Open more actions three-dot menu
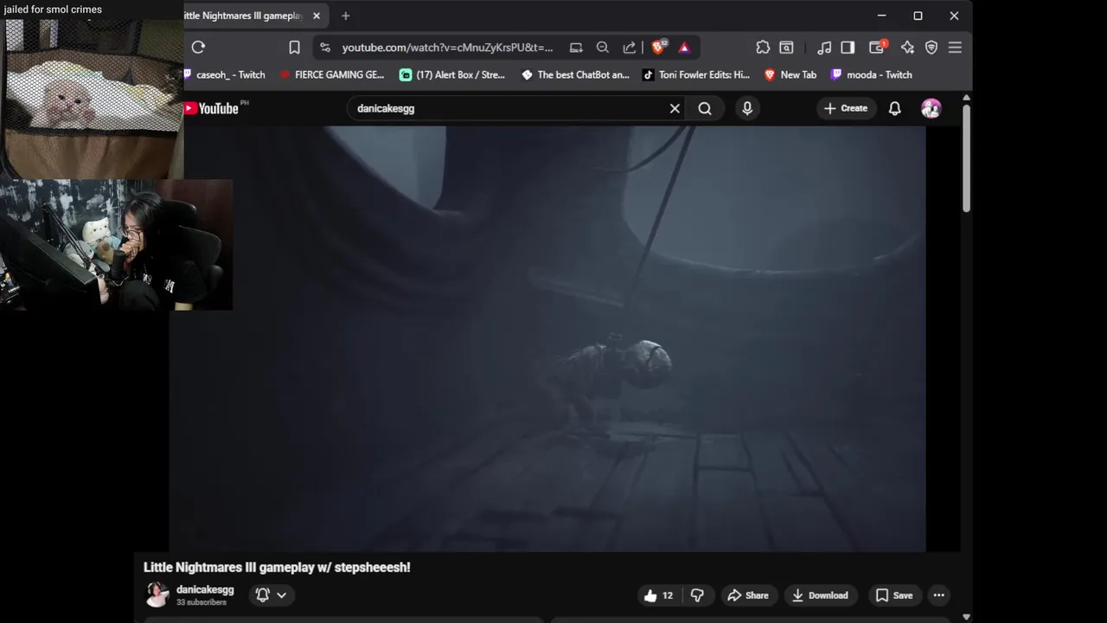 pos(938,595)
